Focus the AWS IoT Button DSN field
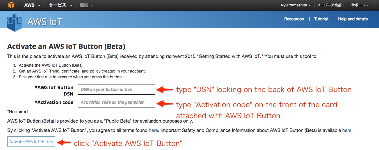Viewport: 379px width, 150px height. [x=116, y=89]
